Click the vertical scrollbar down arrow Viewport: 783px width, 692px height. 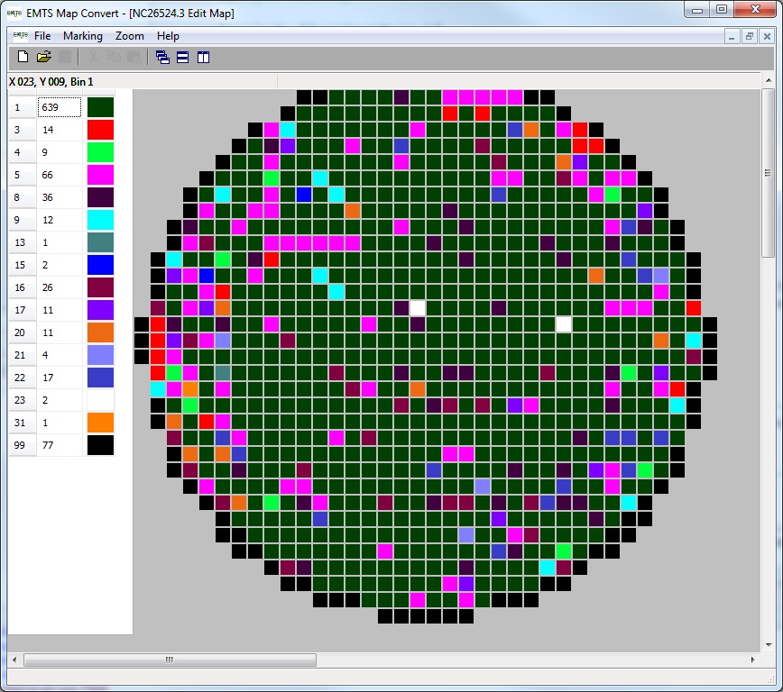[x=769, y=644]
